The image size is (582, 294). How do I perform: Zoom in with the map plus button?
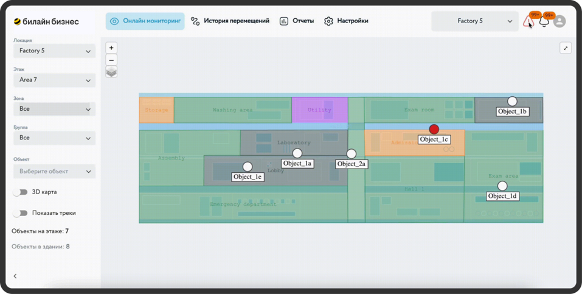tap(111, 47)
